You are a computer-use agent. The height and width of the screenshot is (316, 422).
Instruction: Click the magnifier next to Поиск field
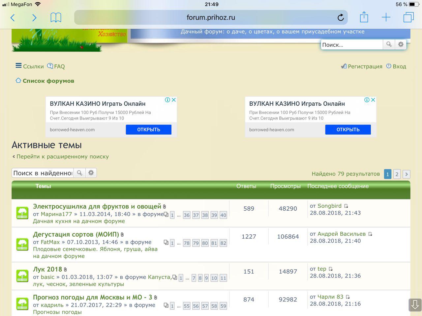pos(389,44)
